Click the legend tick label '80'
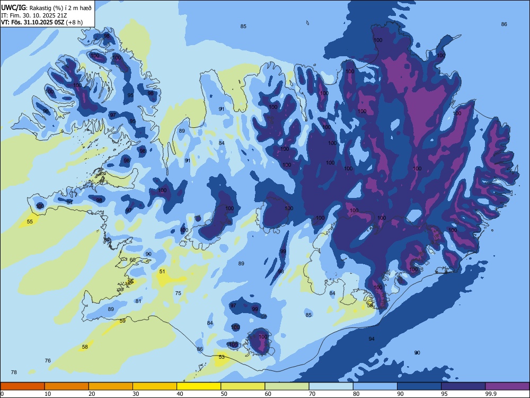 (356, 394)
